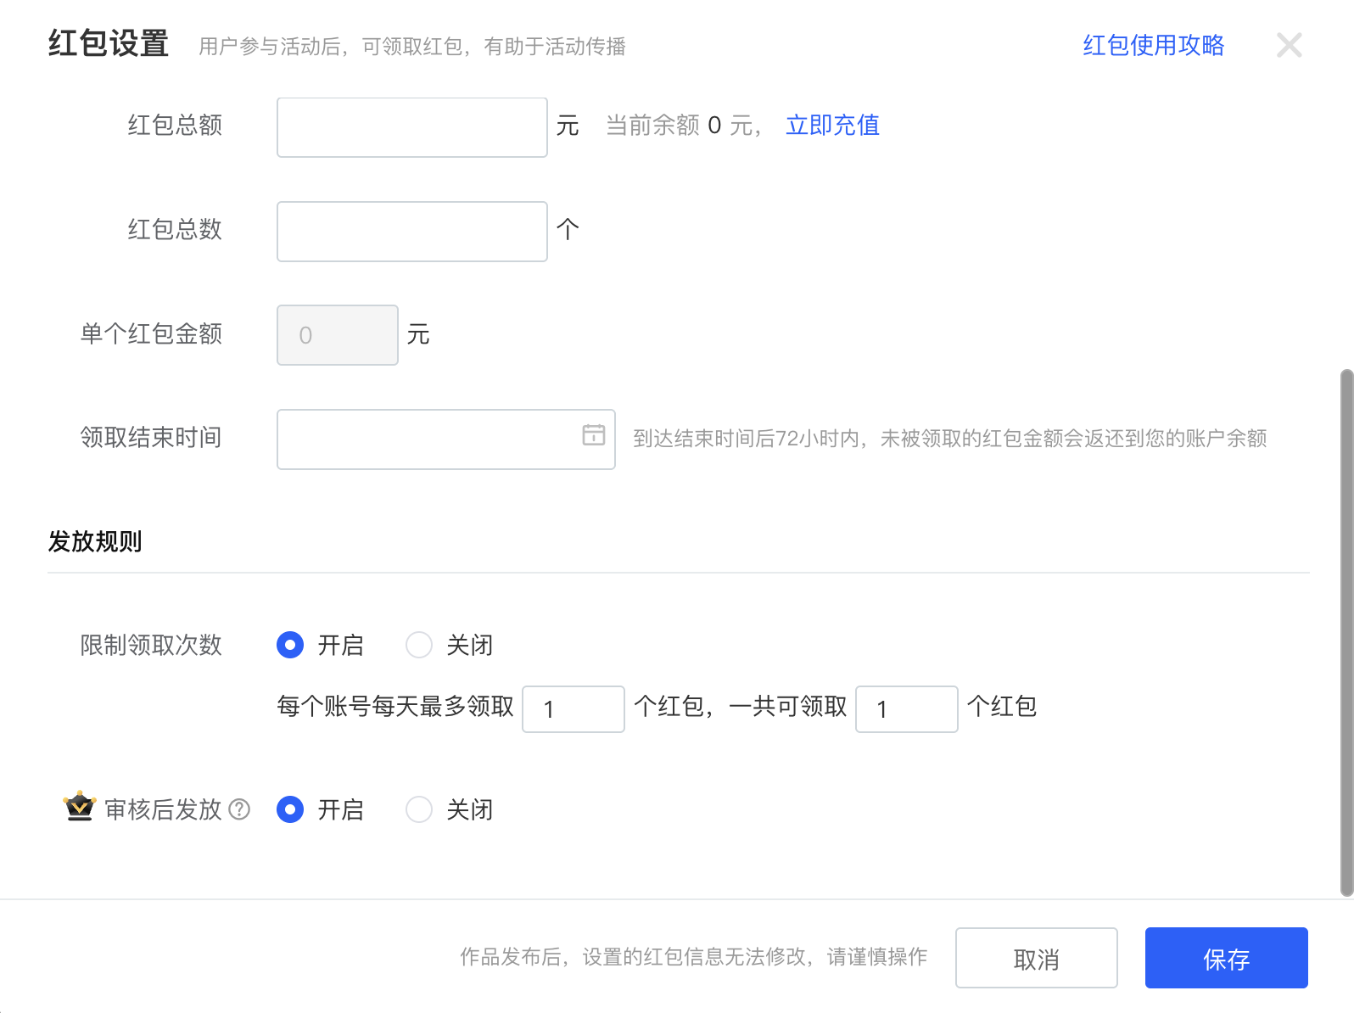Click the 发放规则 section heading

pyautogui.click(x=95, y=541)
